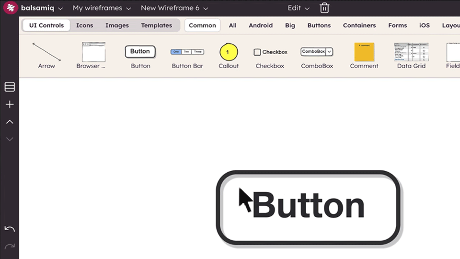Click the undo arrow icon
Screen dimensions: 460x259
pyautogui.click(x=10, y=229)
